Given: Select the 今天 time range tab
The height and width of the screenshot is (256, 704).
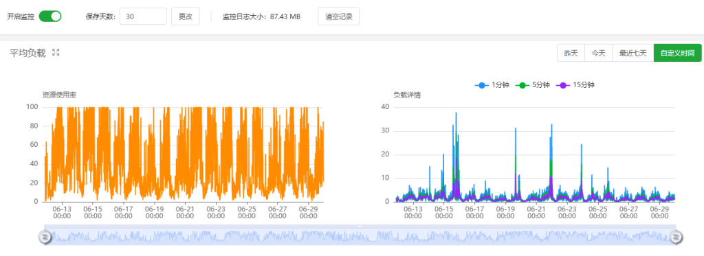Looking at the screenshot, I should [x=598, y=53].
